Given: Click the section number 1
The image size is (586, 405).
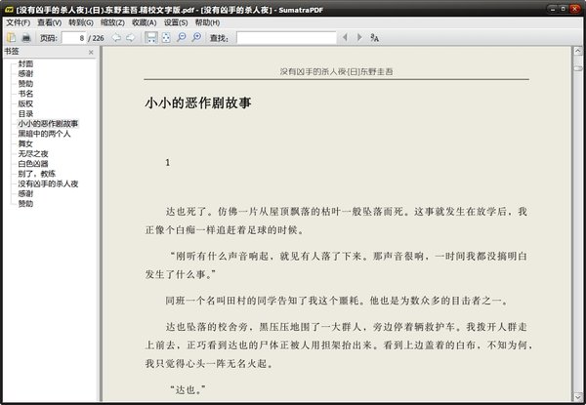Looking at the screenshot, I should tap(168, 162).
